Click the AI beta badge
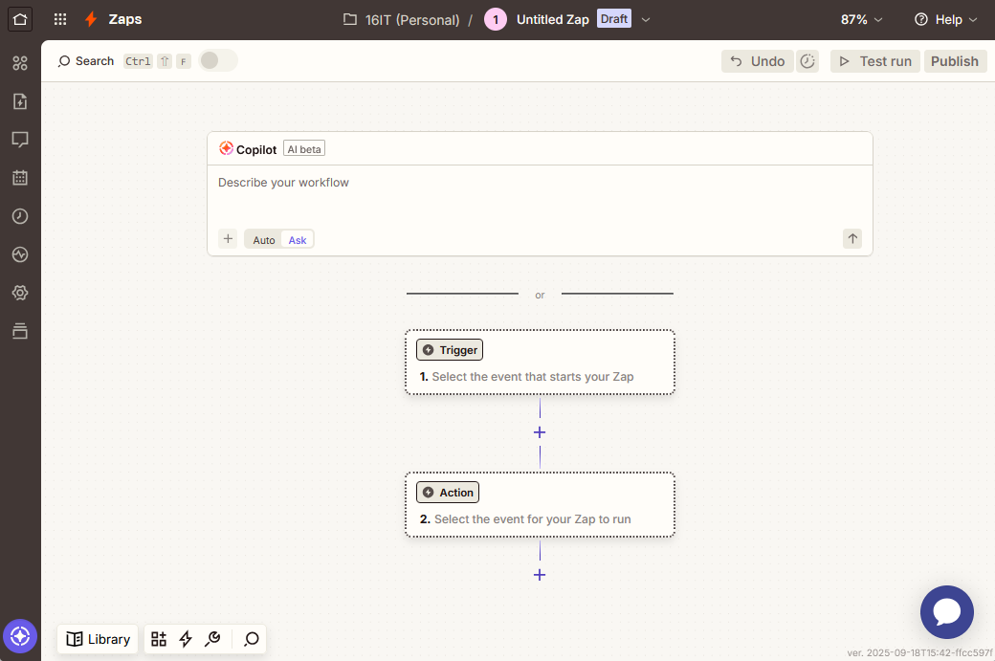This screenshot has height=661, width=995. pyautogui.click(x=304, y=149)
